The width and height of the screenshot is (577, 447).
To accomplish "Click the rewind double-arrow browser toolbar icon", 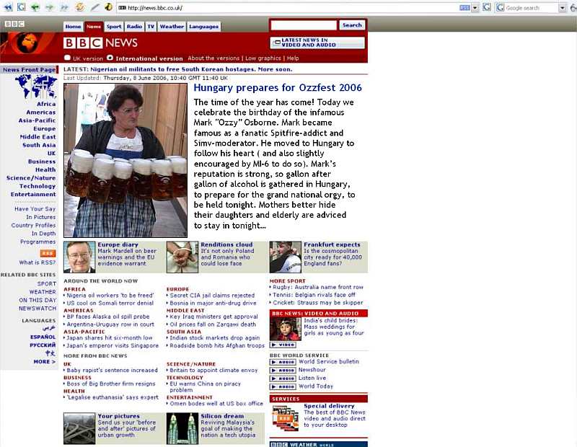I will point(8,7).
